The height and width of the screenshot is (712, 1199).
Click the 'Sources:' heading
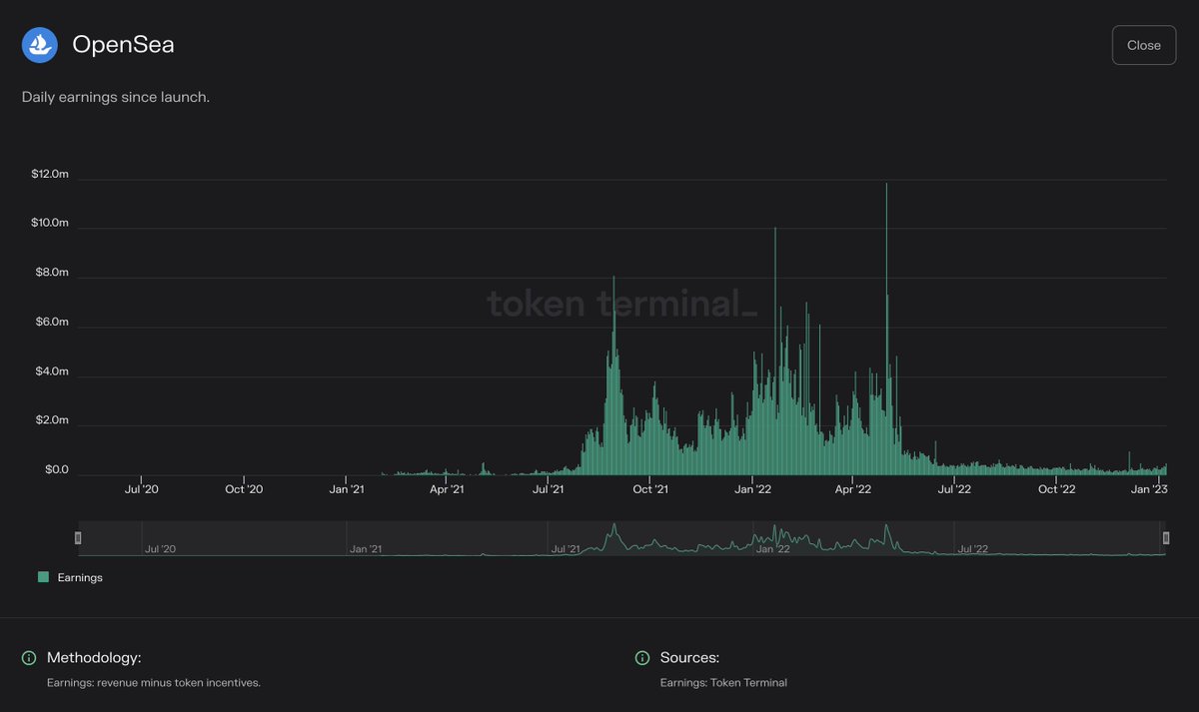689,658
